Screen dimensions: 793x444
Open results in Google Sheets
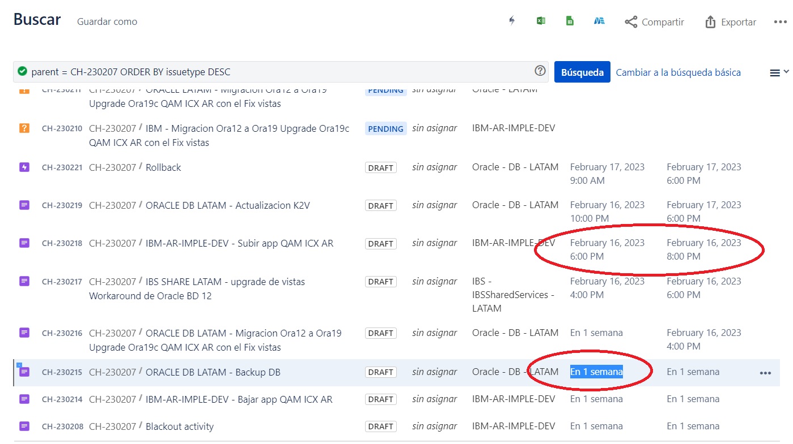click(569, 20)
